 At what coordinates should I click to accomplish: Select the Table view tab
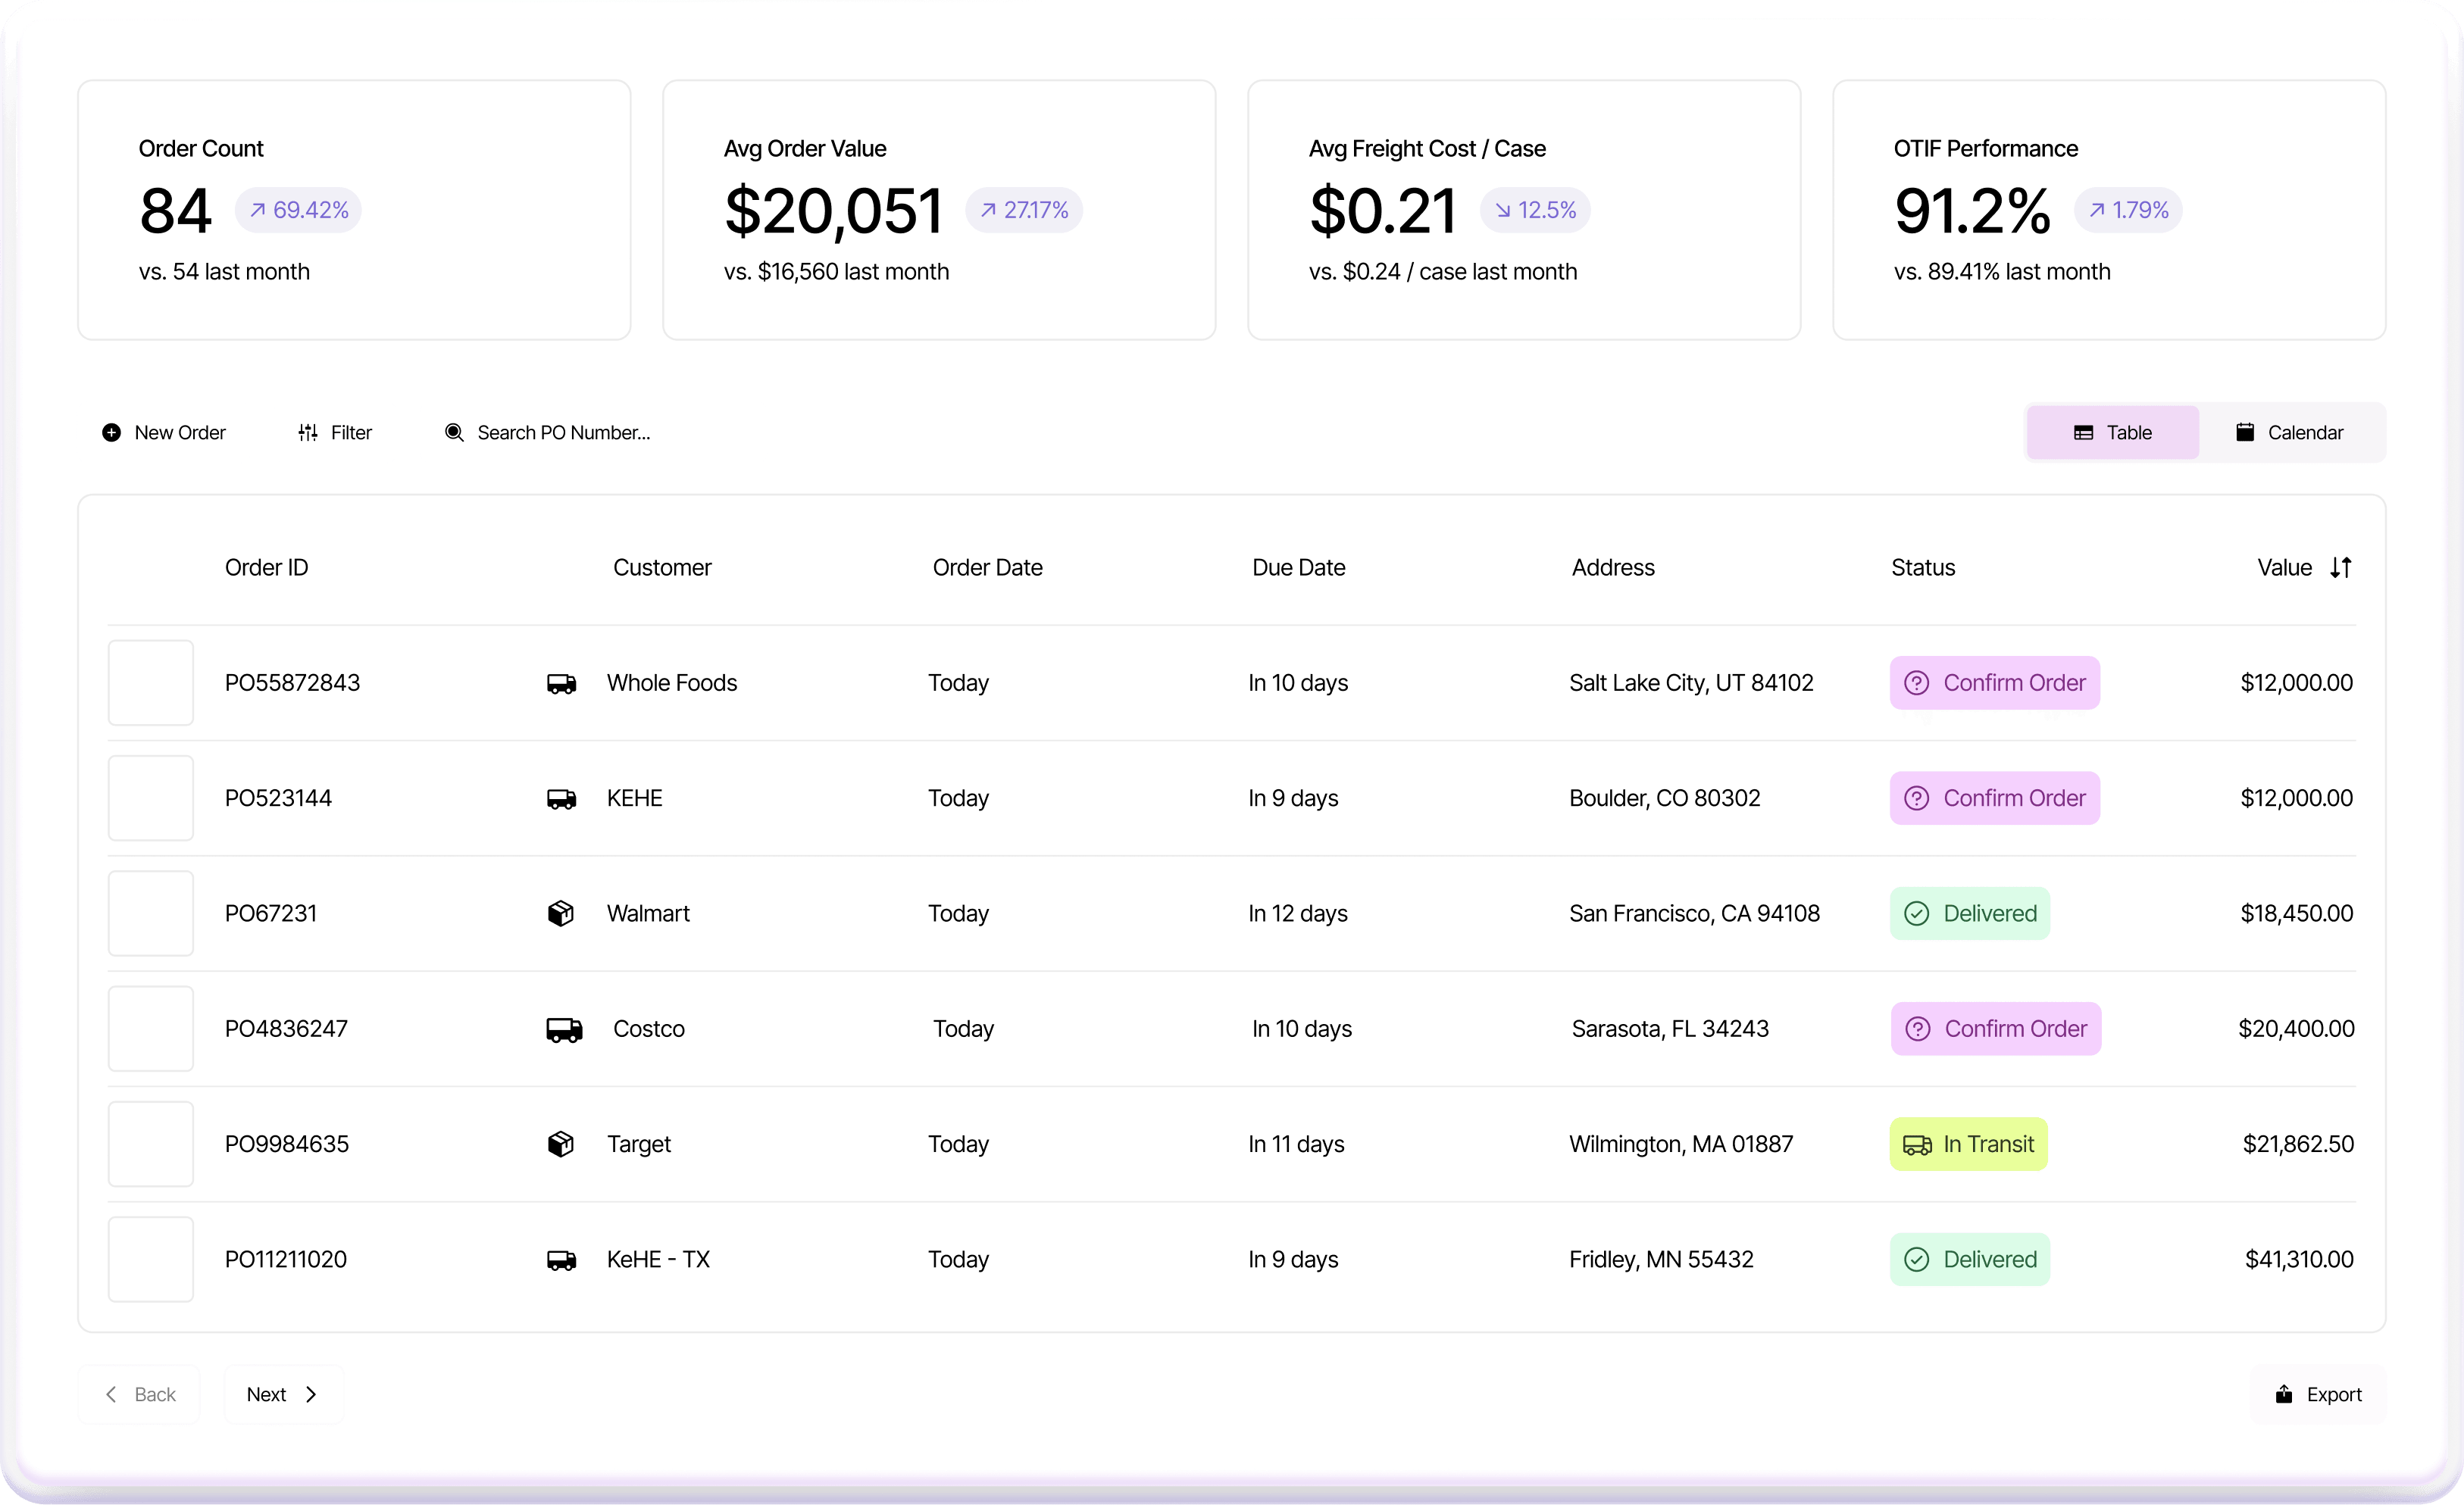[2112, 432]
